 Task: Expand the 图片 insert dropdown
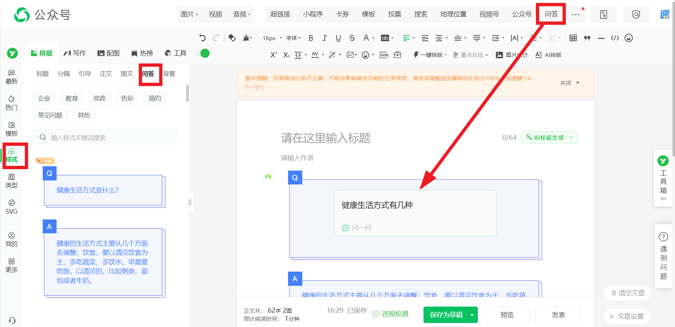coord(189,14)
